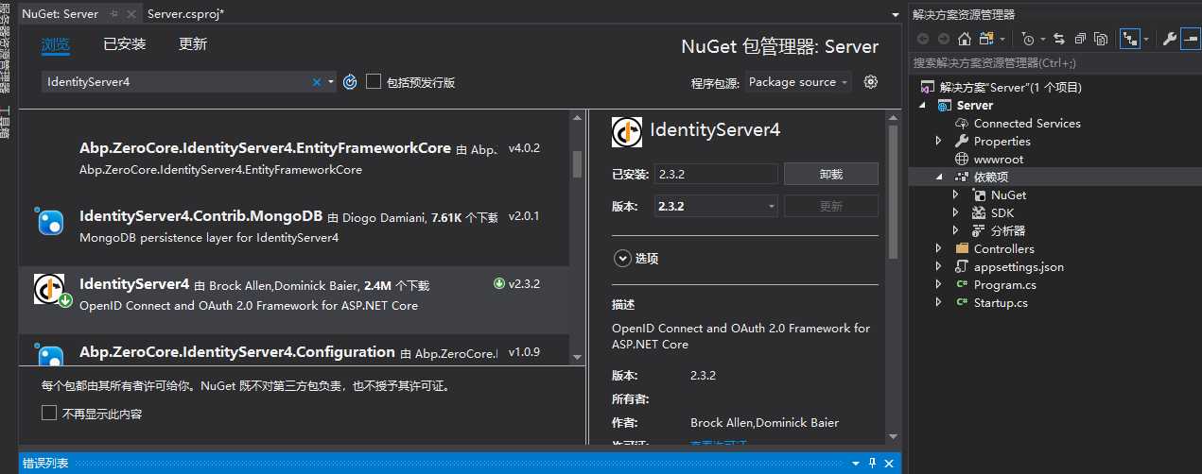This screenshot has height=474, width=1202.
Task: Open Pending Changes Filter clock icon
Action: point(1029,39)
